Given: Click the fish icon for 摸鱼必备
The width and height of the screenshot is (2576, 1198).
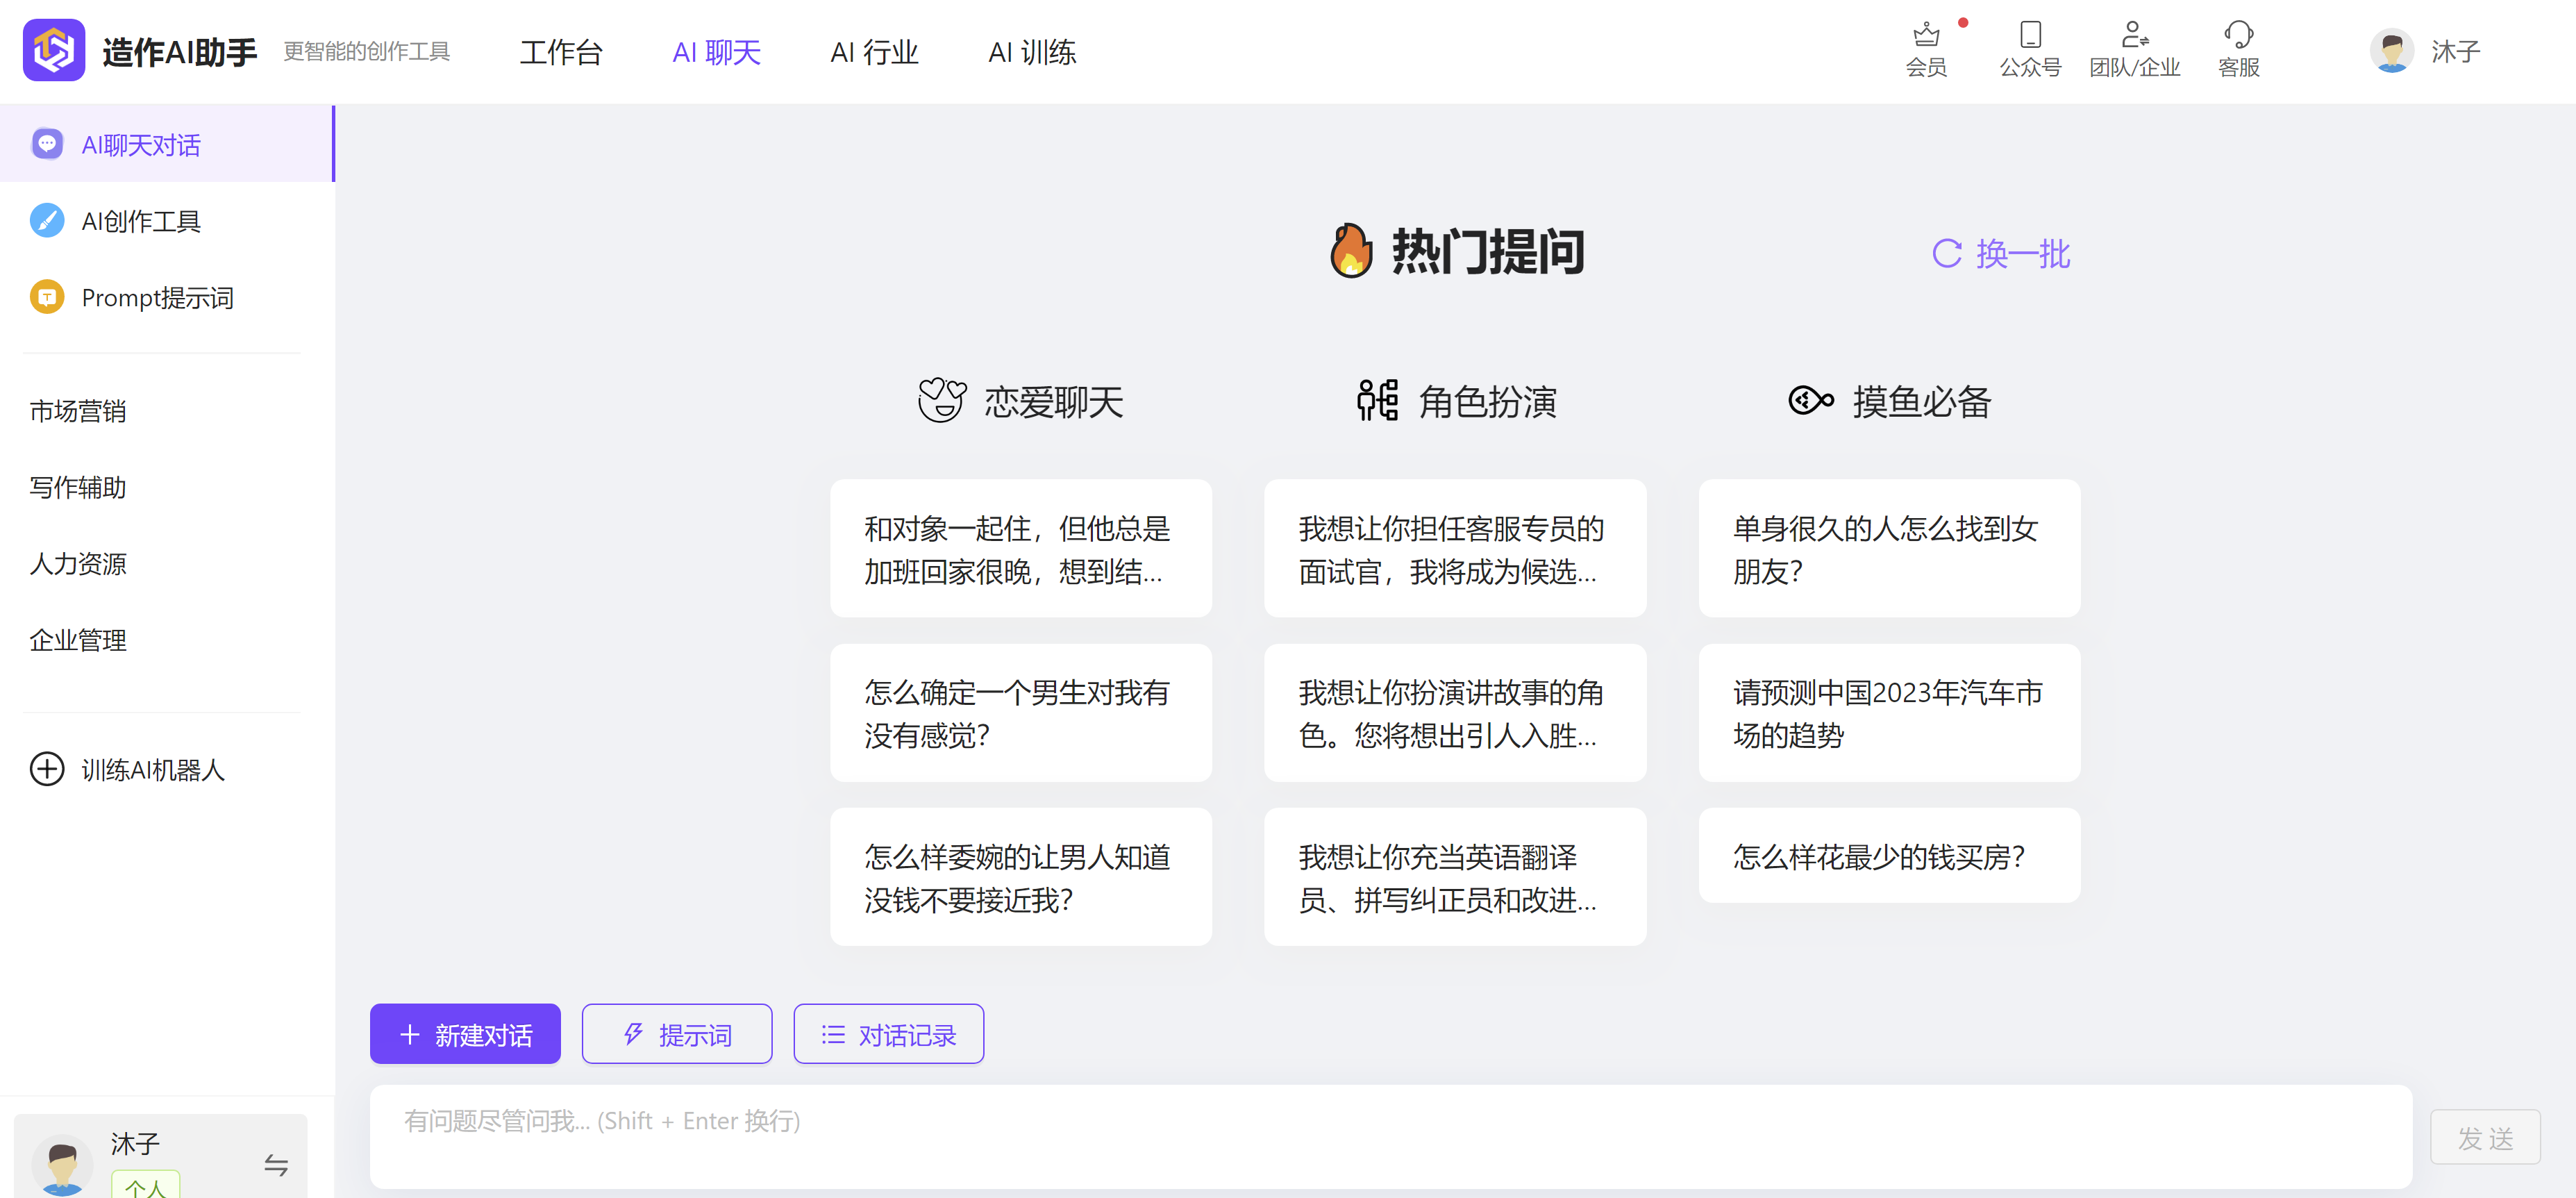Looking at the screenshot, I should (x=1811, y=401).
